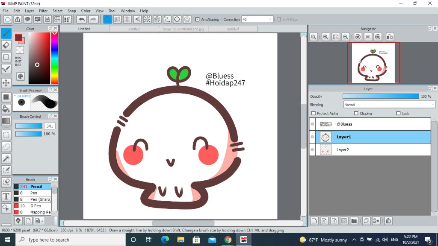Duplicate the layer using copy icon
The height and width of the screenshot is (246, 438).
[366, 221]
